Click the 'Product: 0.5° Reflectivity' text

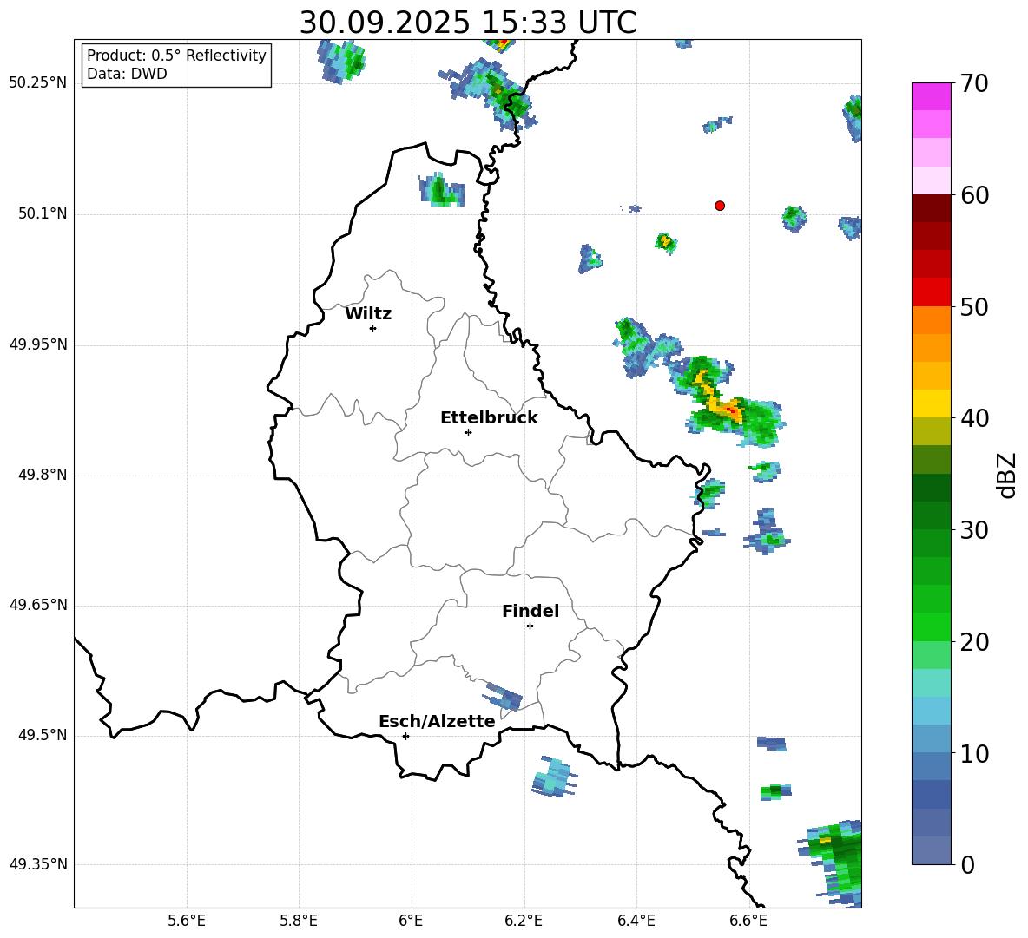click(x=176, y=56)
